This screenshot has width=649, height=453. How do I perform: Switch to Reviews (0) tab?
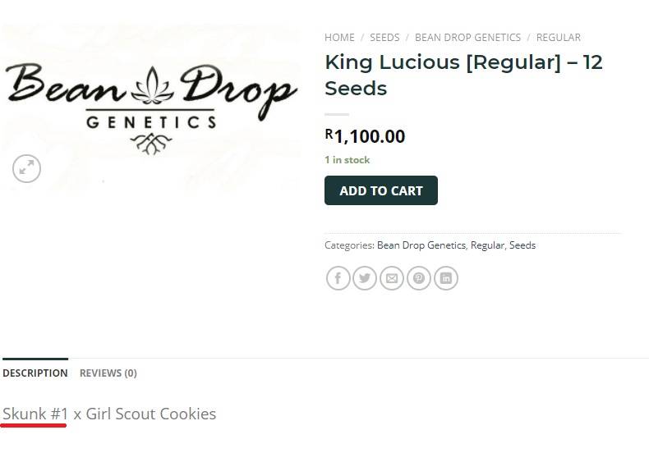[108, 373]
